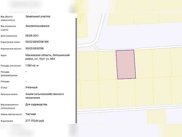Click cadastral number 50:02:0010706:106
Image resolution: width=182 pixels, height=137 pixels.
coord(37,42)
